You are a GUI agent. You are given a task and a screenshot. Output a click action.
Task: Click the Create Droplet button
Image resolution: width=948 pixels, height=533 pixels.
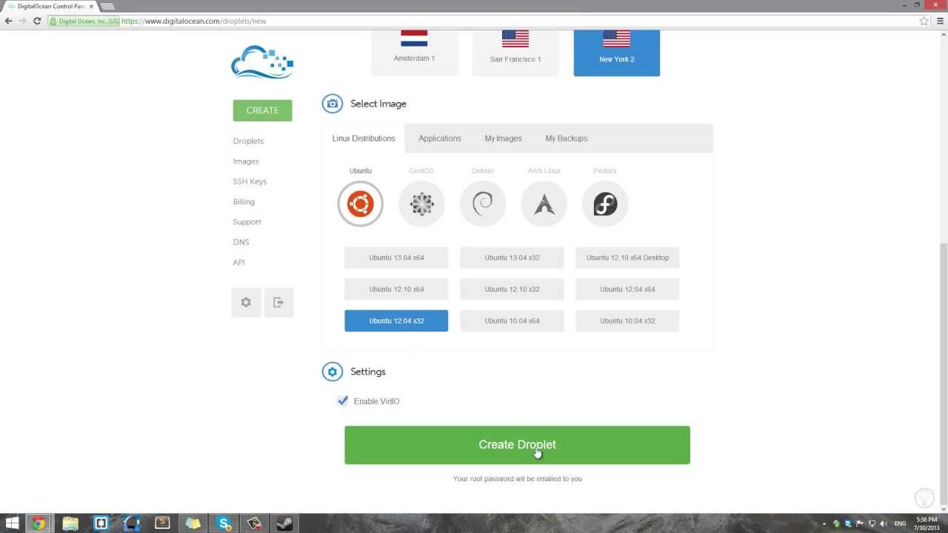517,445
